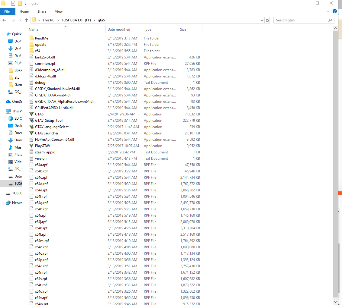Click the chevron after This PC in path
The height and width of the screenshot is (305, 342).
pos(58,20)
